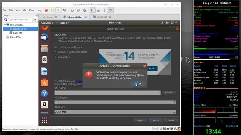The width and height of the screenshot is (241, 135).
Task: Open Thunderbird mail from the Ubuntu dock
Action: [x=44, y=37]
